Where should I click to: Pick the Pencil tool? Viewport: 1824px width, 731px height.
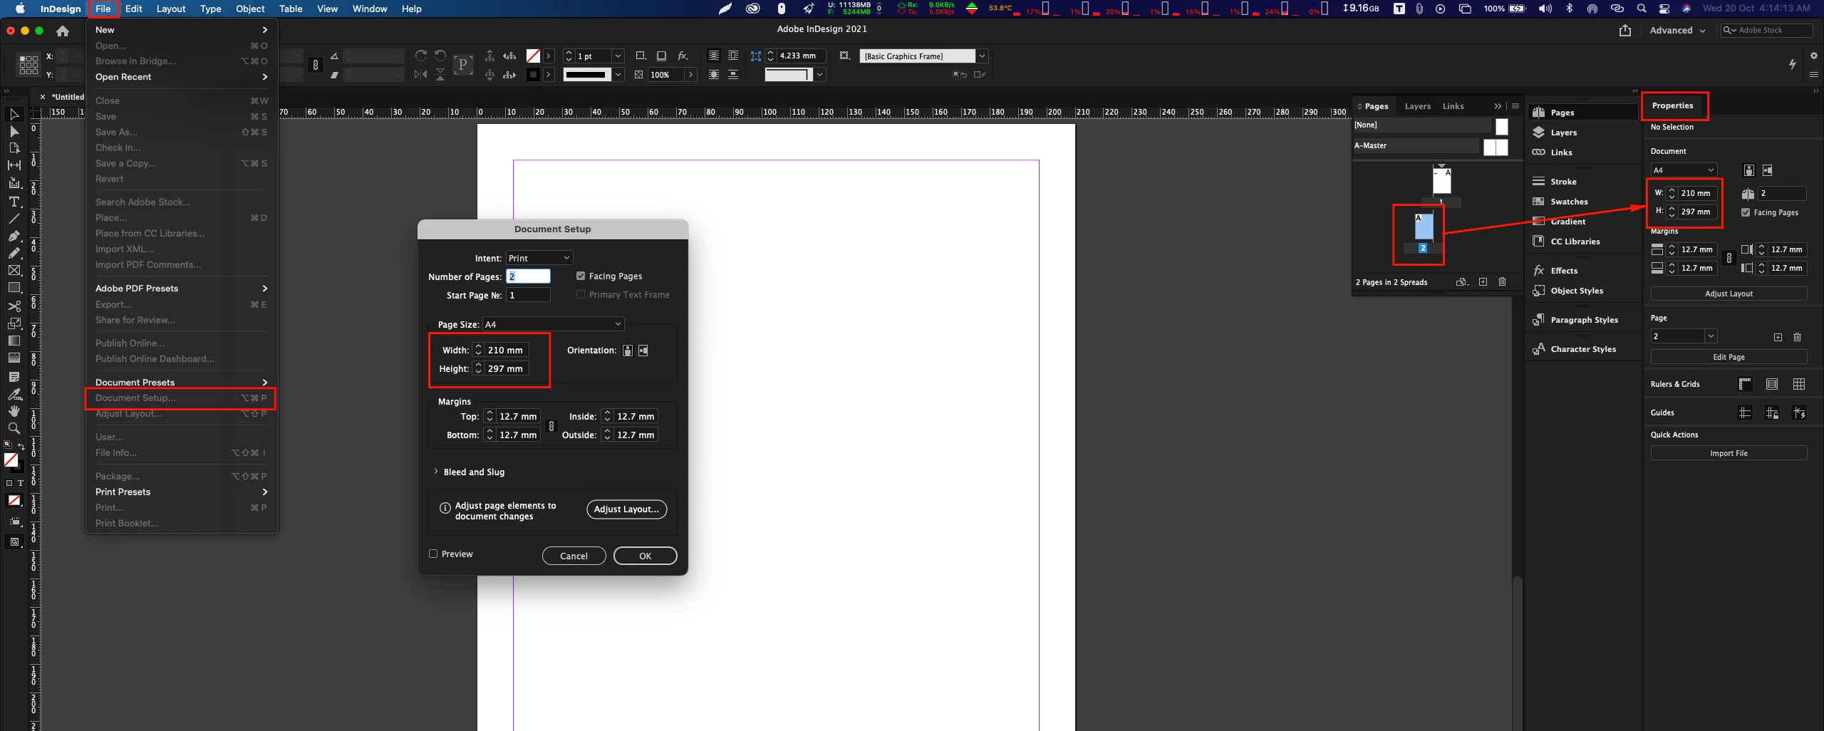(x=14, y=253)
